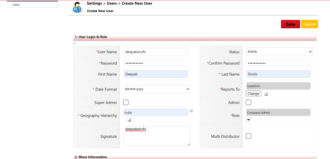Click the '2. More Information' section header

(x=195, y=156)
